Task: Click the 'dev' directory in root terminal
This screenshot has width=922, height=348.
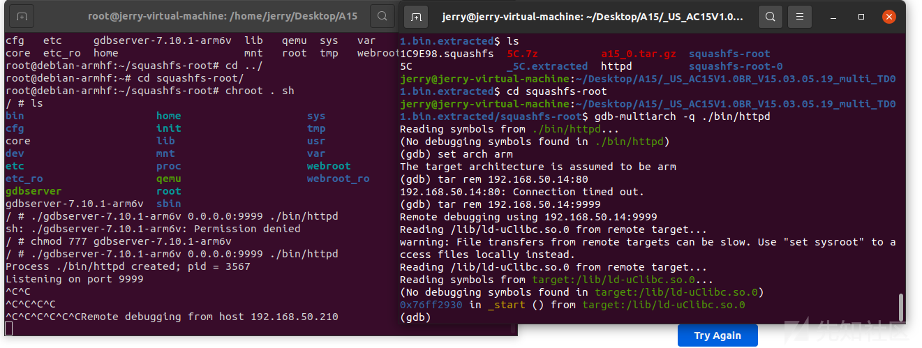Action: (x=15, y=153)
